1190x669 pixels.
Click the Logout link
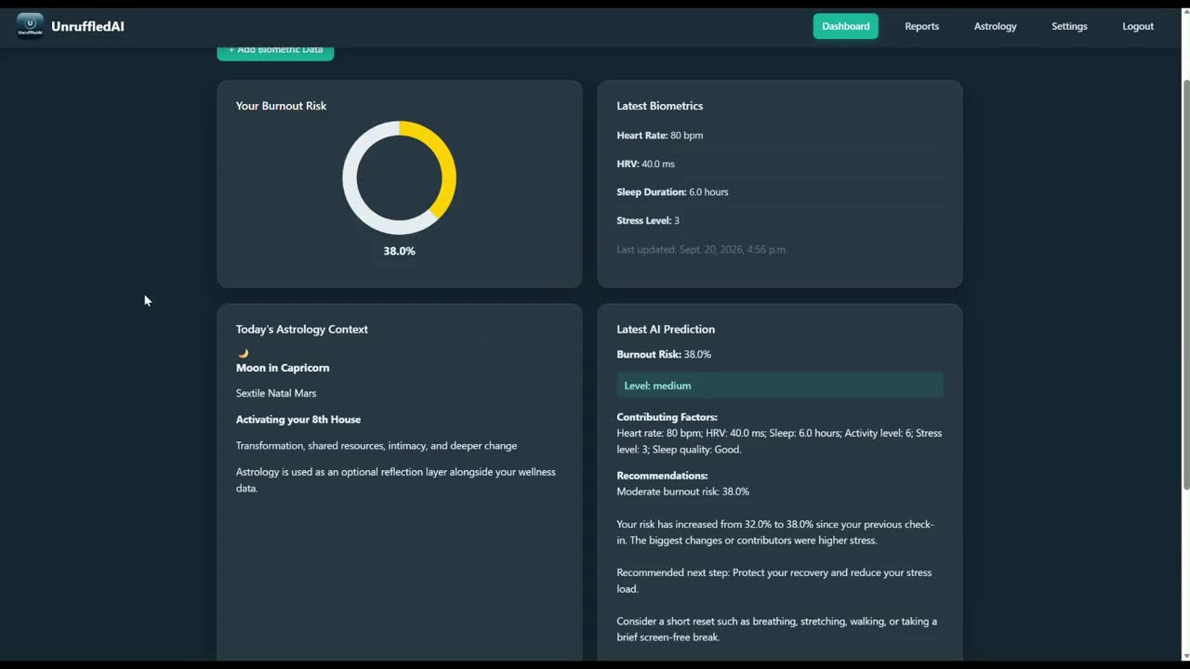click(x=1138, y=26)
